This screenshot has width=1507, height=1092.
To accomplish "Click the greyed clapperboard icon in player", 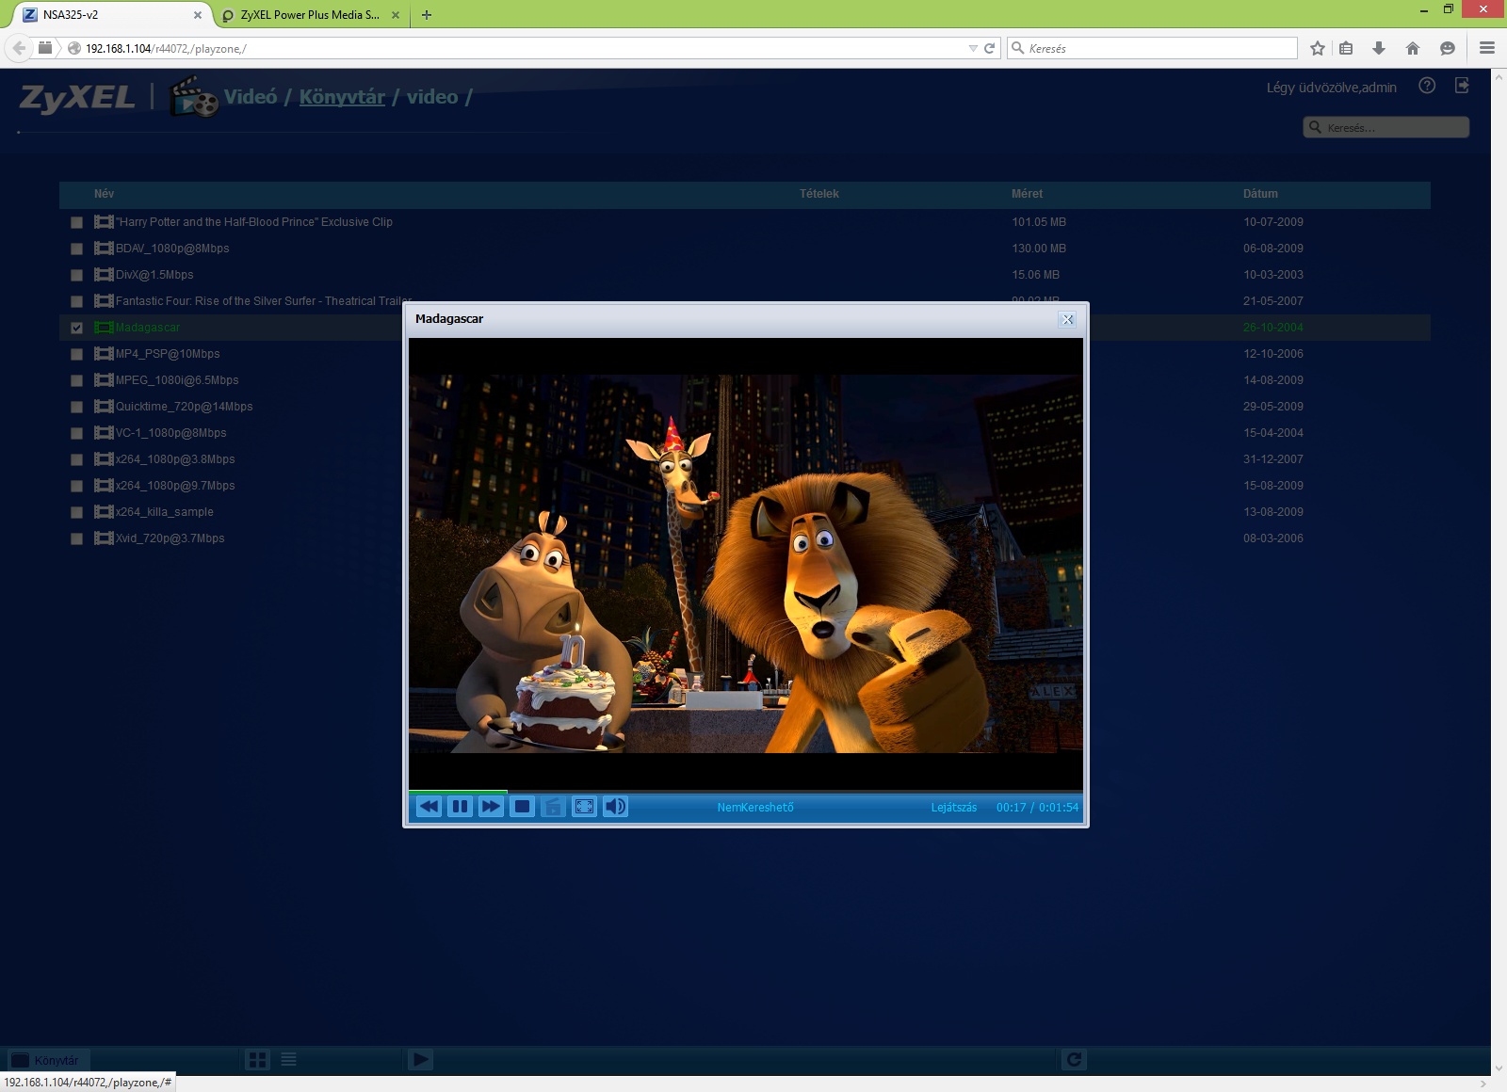I will point(554,807).
